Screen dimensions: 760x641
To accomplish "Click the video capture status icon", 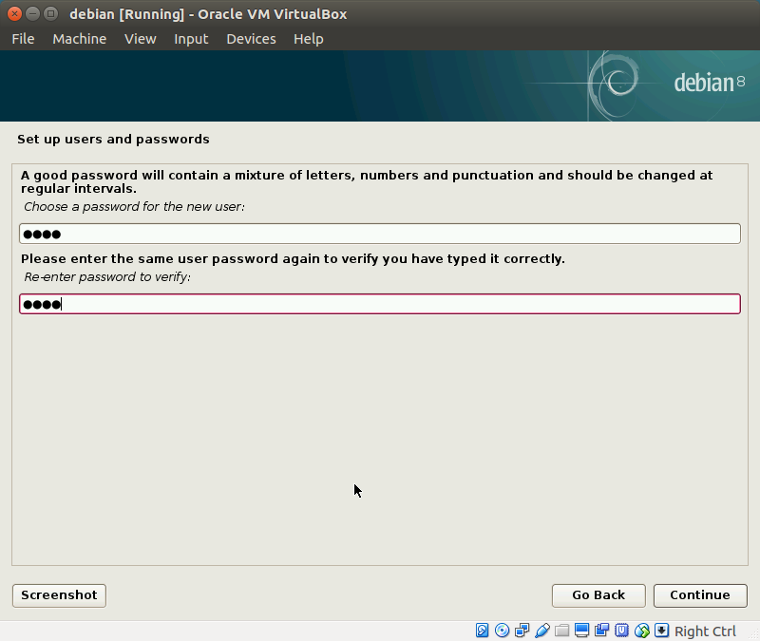I will point(602,631).
